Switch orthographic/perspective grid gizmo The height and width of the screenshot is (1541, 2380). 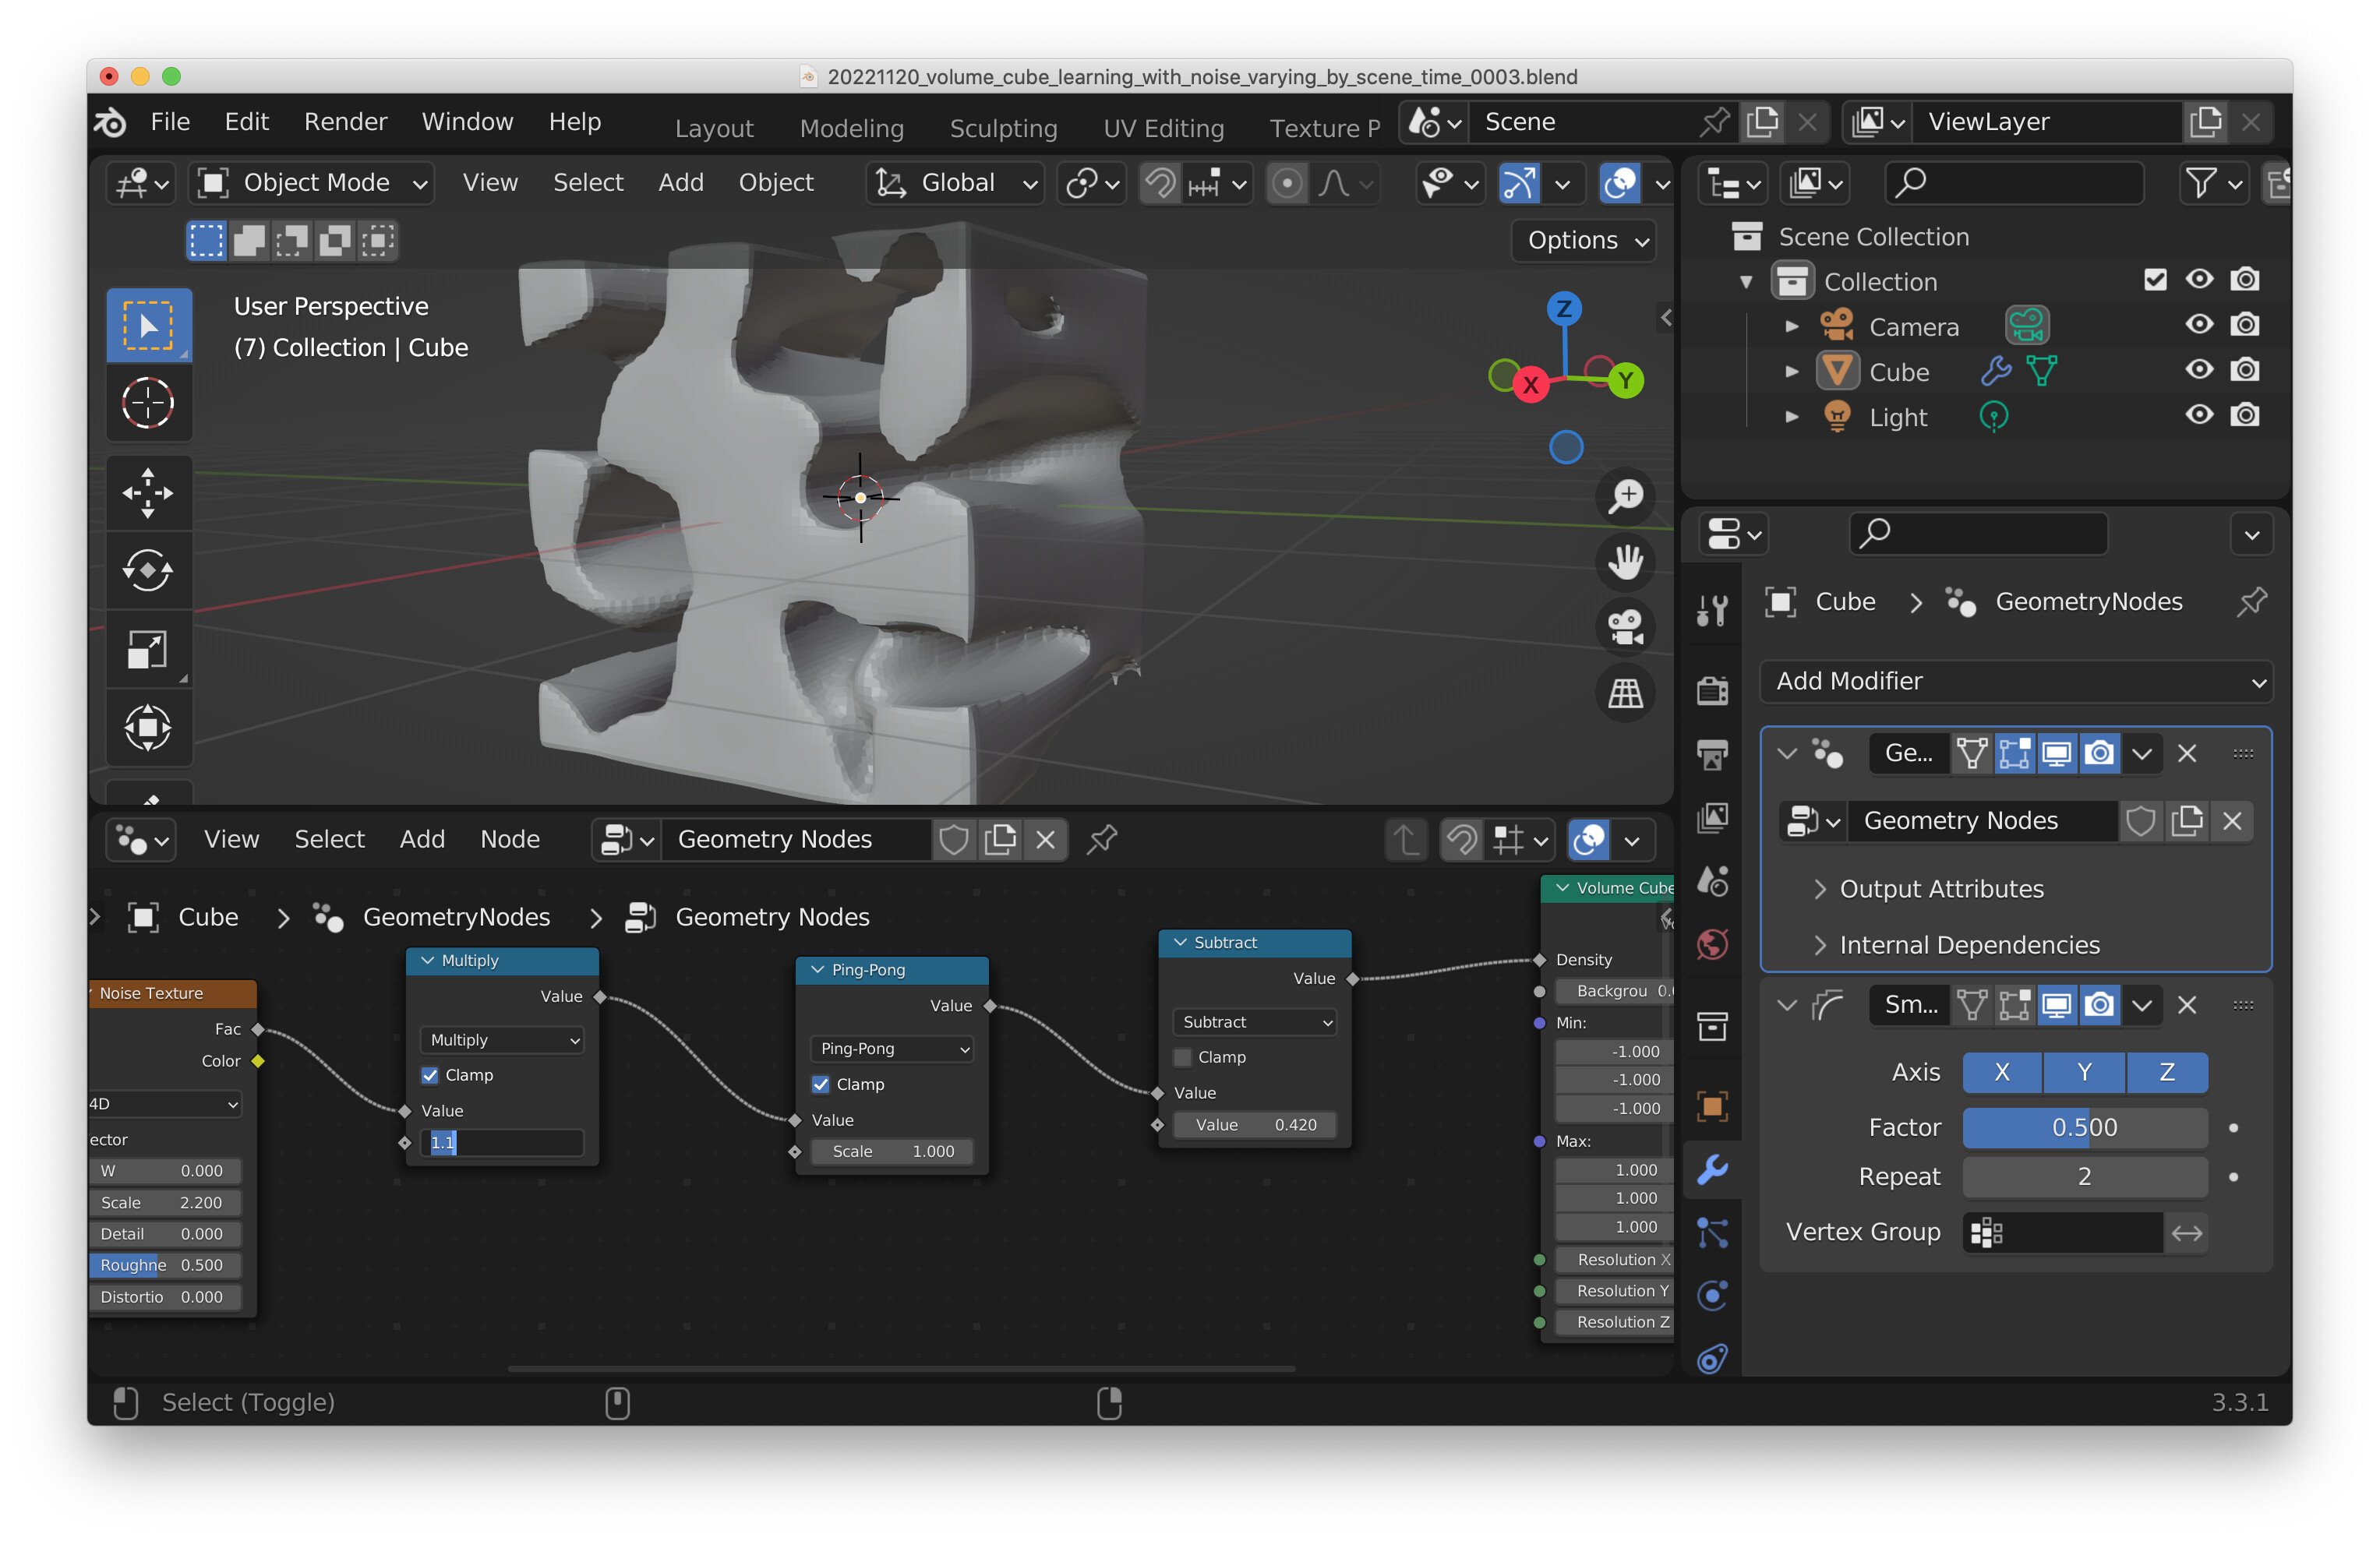[1625, 693]
